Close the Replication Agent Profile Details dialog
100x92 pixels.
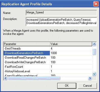tap(96, 4)
